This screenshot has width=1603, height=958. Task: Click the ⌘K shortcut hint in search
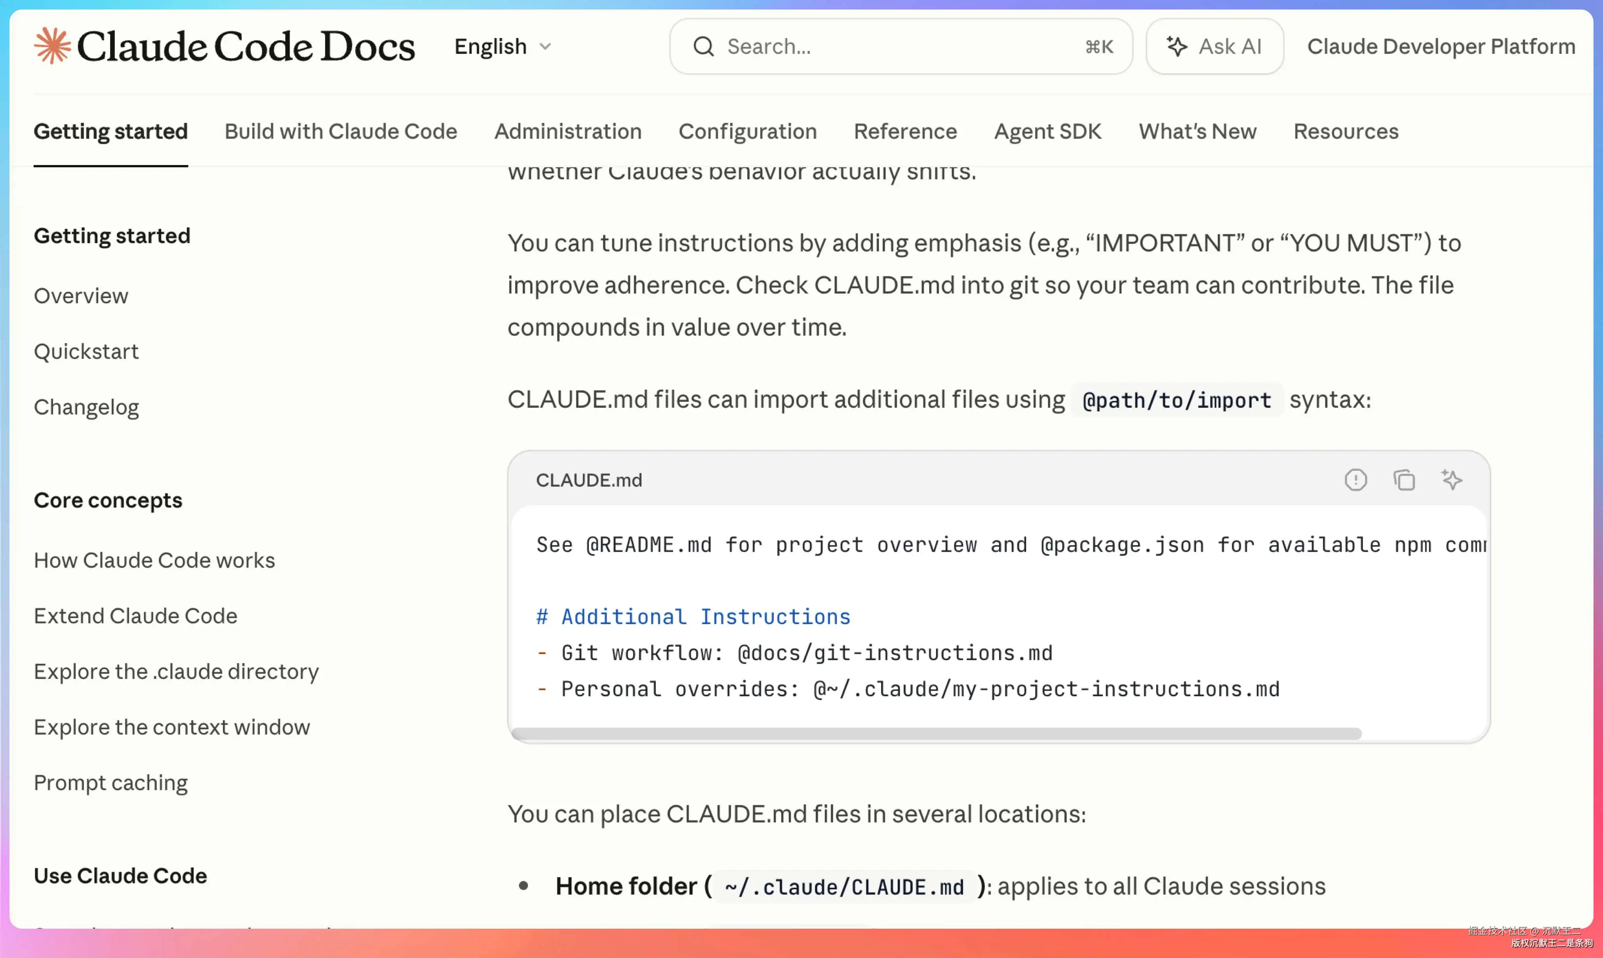click(x=1099, y=46)
